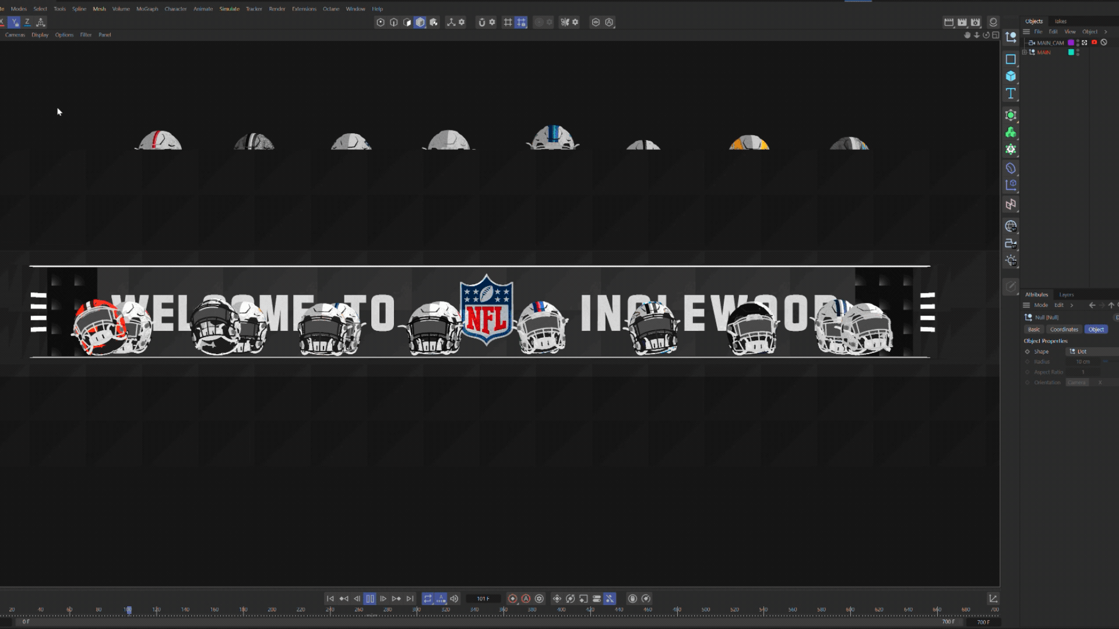Open the Object Manager hamburger menu
The image size is (1119, 629).
pos(1026,32)
